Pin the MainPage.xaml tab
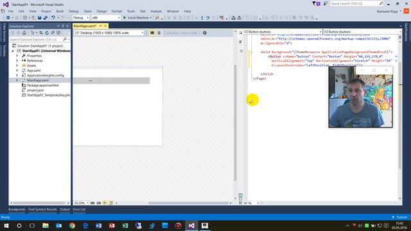 100,26
